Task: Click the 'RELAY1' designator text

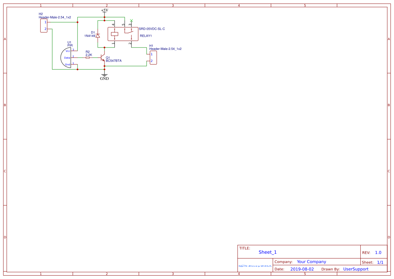Action: 146,36
